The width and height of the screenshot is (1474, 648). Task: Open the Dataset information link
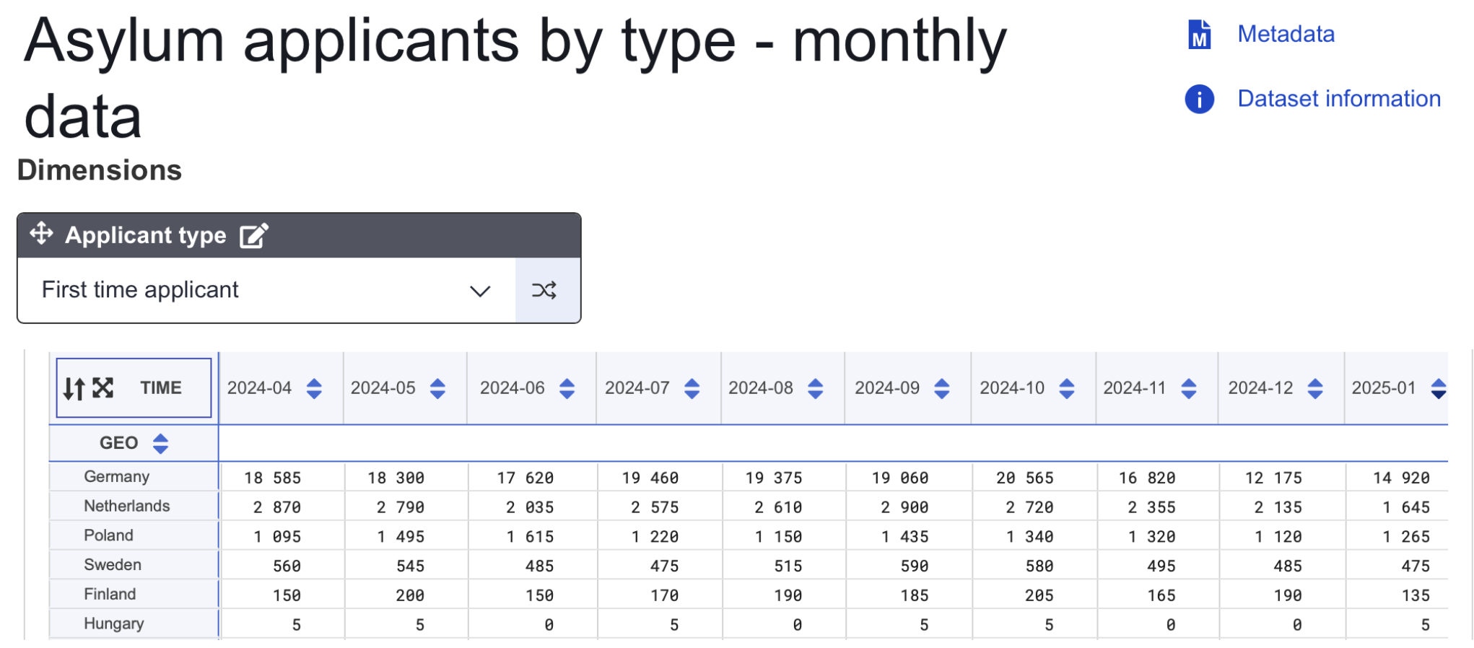pyautogui.click(x=1339, y=99)
